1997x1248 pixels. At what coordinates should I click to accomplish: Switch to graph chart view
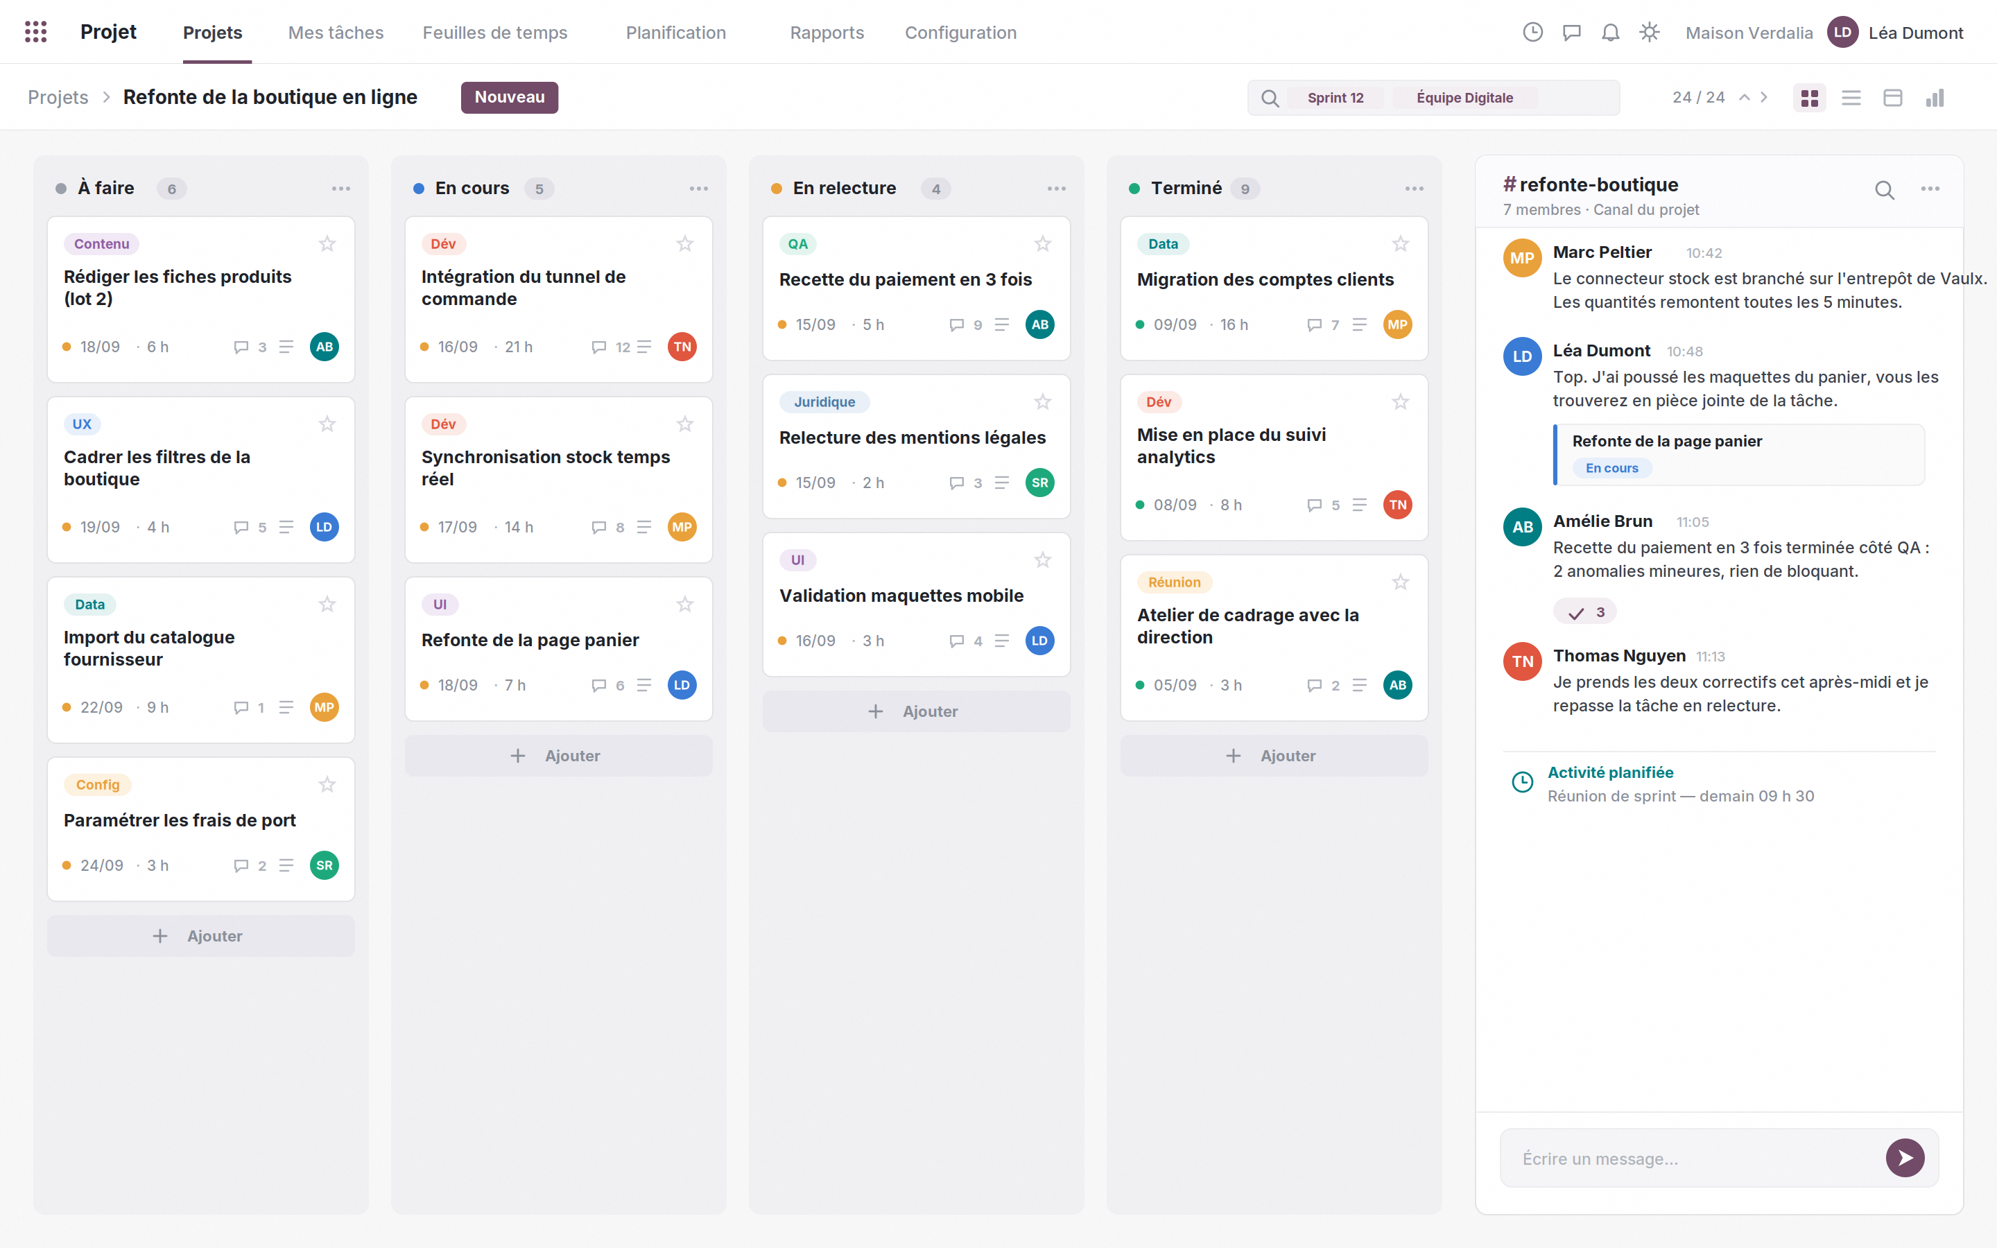coord(1935,97)
